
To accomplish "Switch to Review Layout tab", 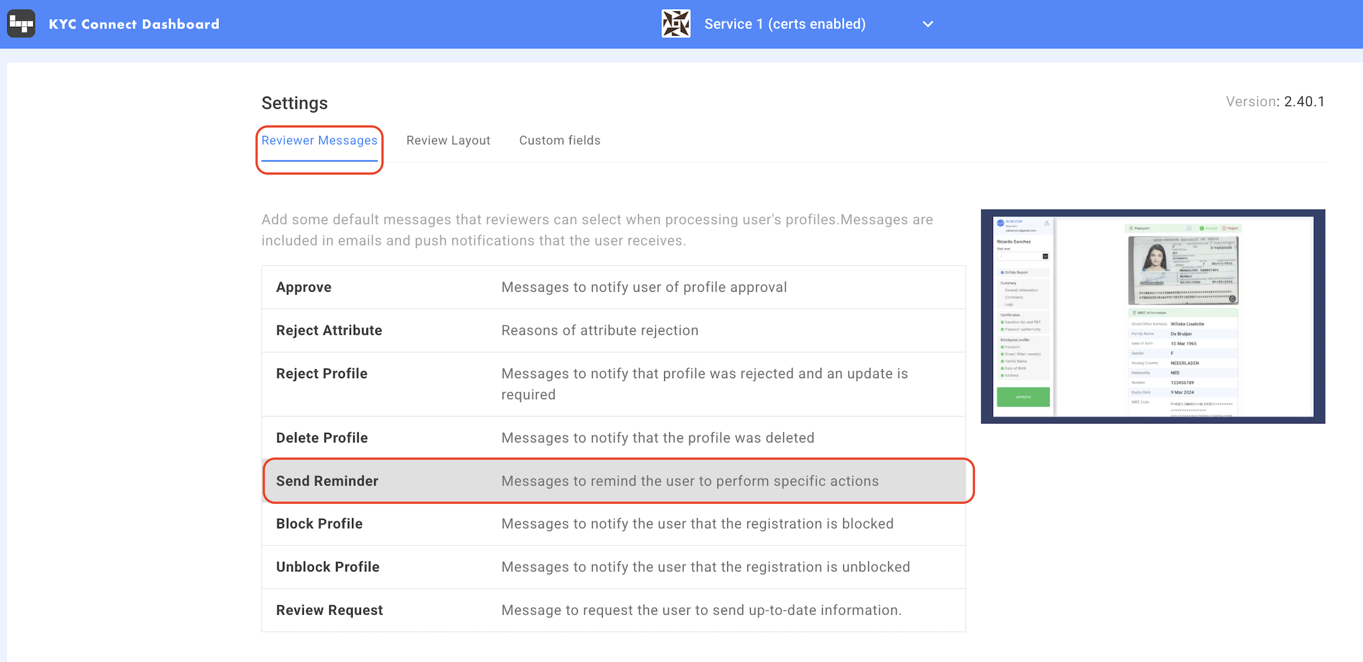I will click(x=448, y=141).
